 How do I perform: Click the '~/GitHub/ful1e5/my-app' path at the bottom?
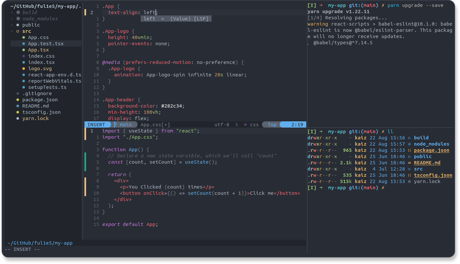pos(40,243)
